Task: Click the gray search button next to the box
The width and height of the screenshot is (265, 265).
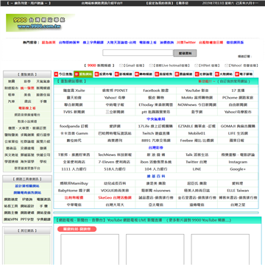Action: click(x=185, y=53)
